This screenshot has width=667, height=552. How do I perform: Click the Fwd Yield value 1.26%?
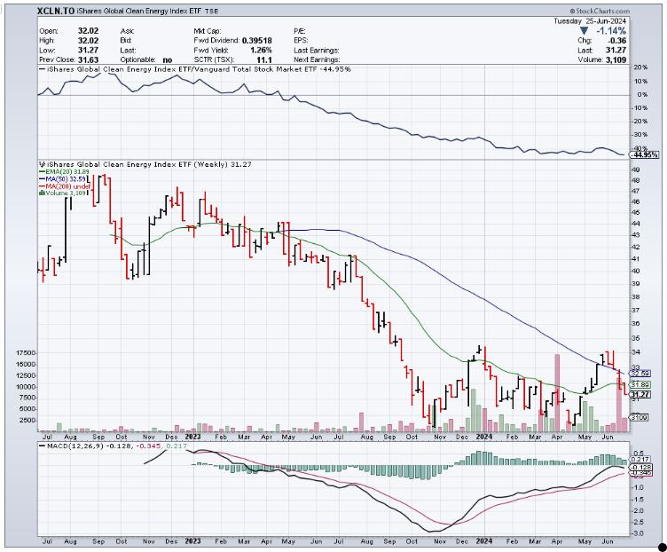coord(261,51)
